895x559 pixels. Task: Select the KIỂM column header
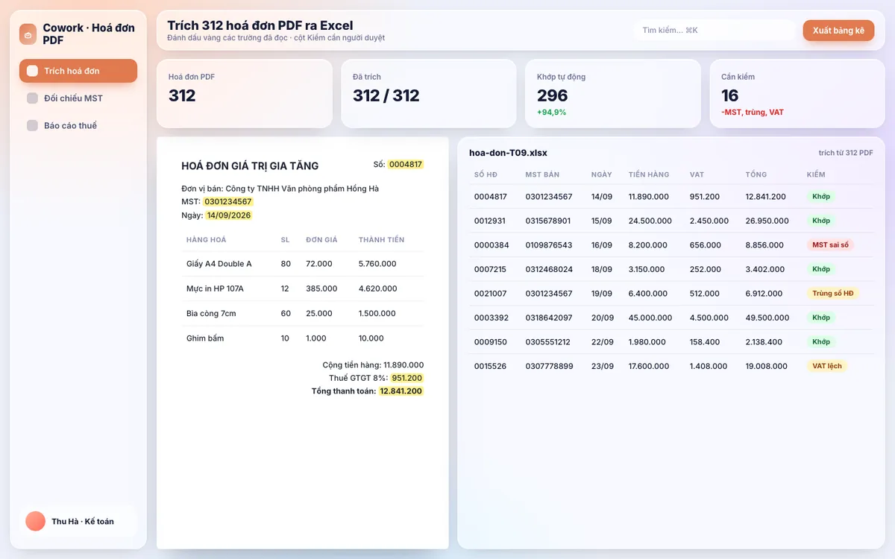816,174
